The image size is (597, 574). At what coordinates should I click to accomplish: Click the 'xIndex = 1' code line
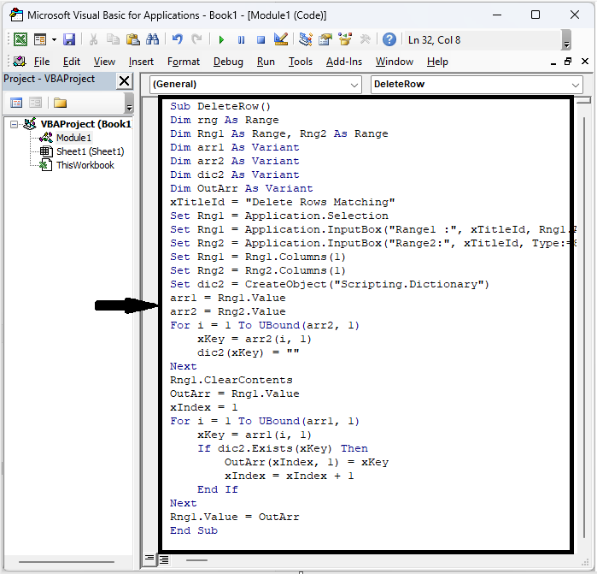pos(203,407)
